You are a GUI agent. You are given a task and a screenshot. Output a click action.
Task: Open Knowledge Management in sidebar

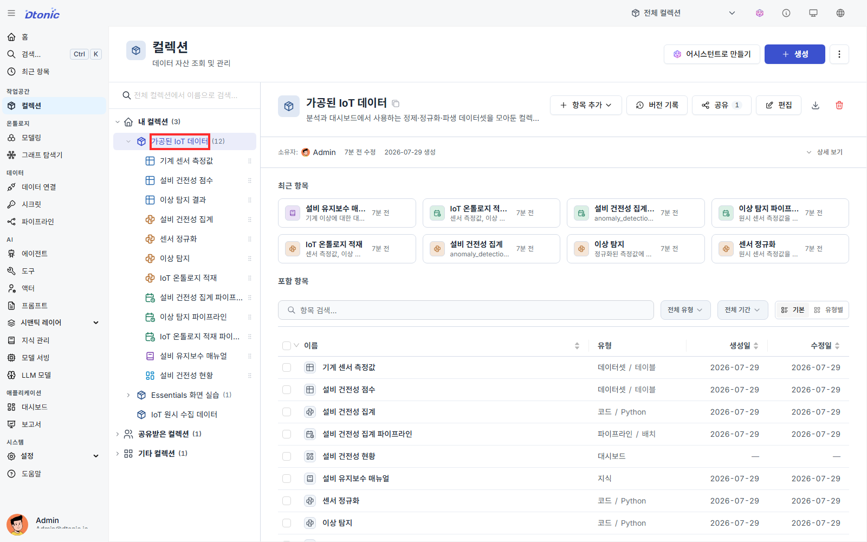coord(53,340)
